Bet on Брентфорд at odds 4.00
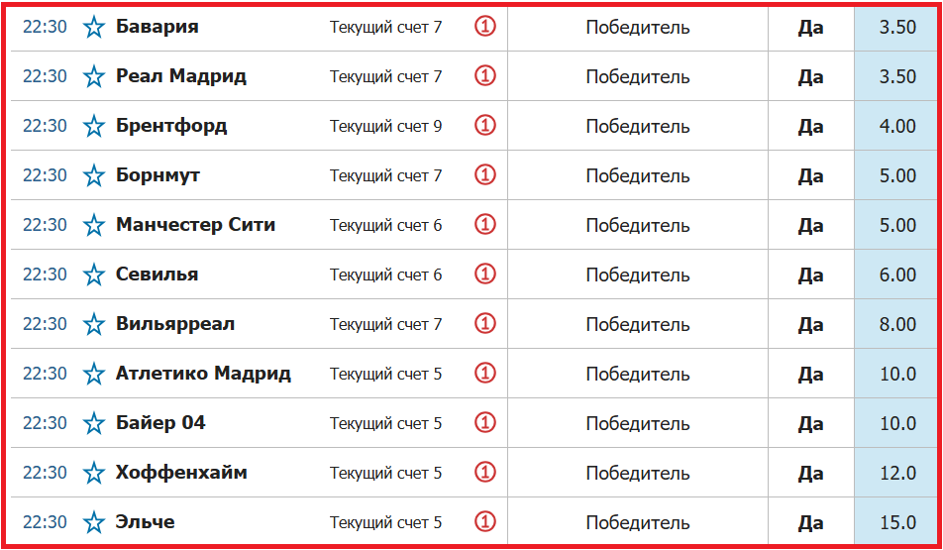 pos(897,126)
